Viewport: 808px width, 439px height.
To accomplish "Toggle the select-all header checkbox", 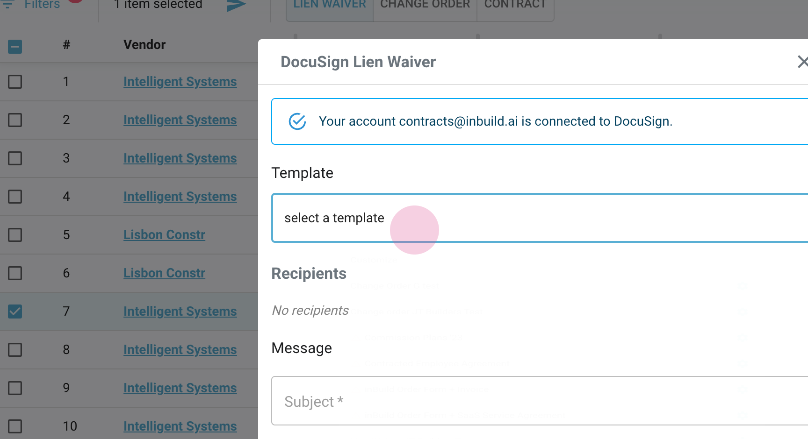I will pos(15,47).
